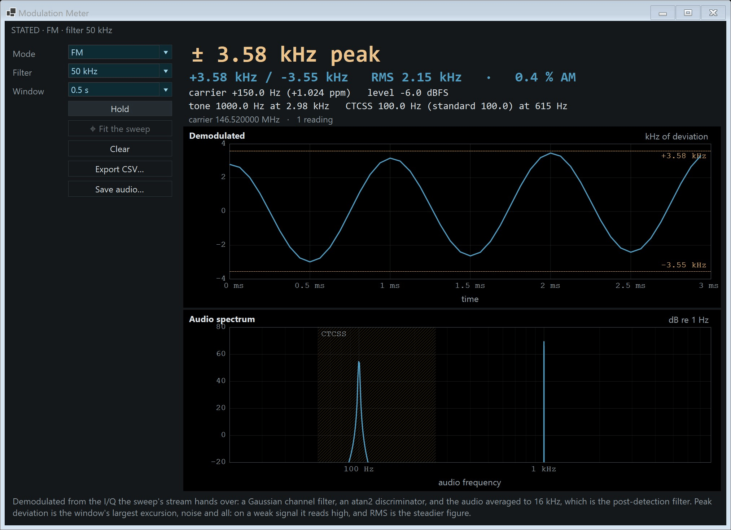The height and width of the screenshot is (530, 731).
Task: Click the '± 3.58 kHz peak' readout
Action: (285, 54)
